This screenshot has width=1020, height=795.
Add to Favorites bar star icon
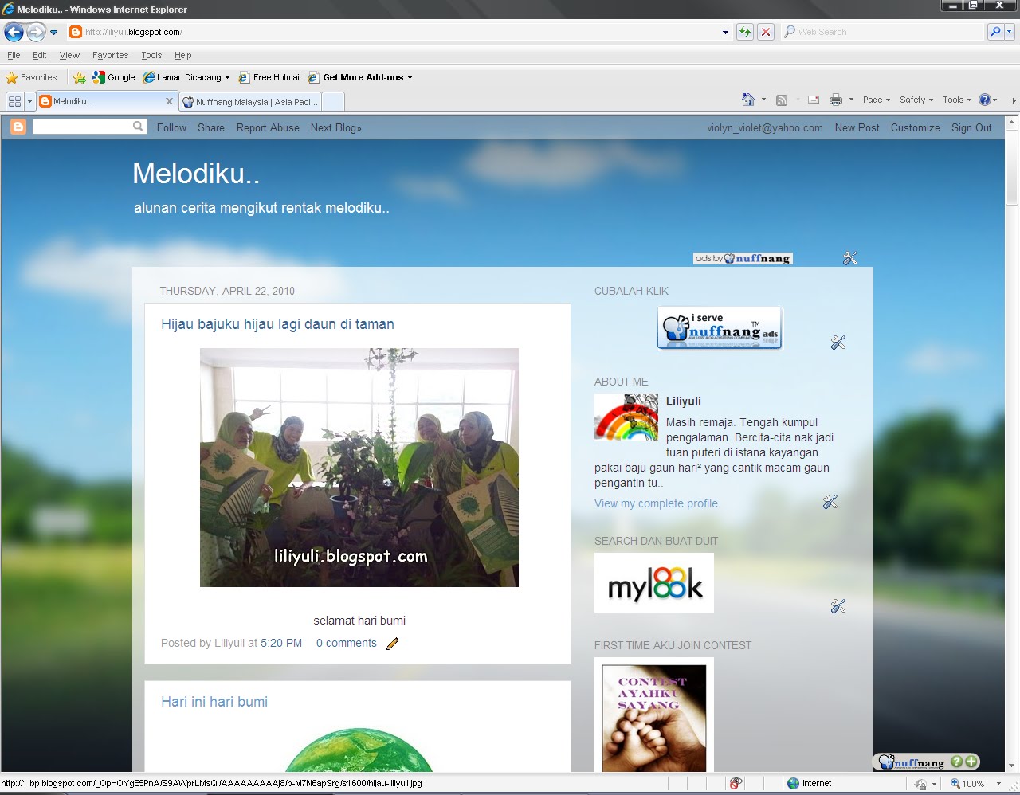(x=80, y=77)
